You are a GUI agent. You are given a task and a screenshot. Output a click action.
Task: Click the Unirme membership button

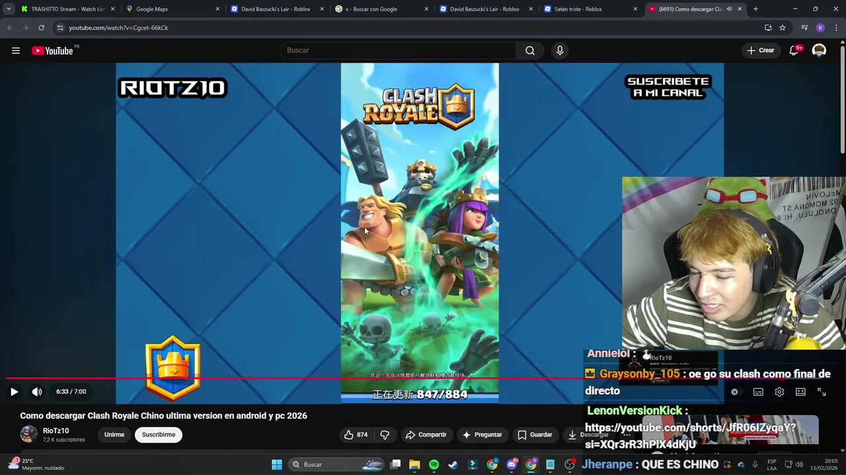pyautogui.click(x=114, y=435)
